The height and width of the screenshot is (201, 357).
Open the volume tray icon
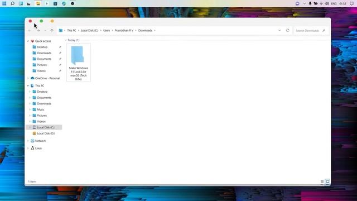(x=327, y=3)
